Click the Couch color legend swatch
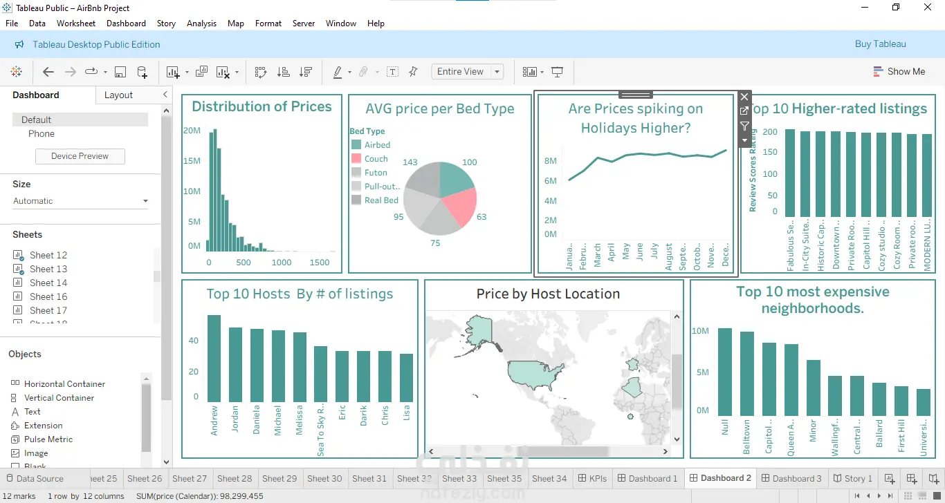 356,159
